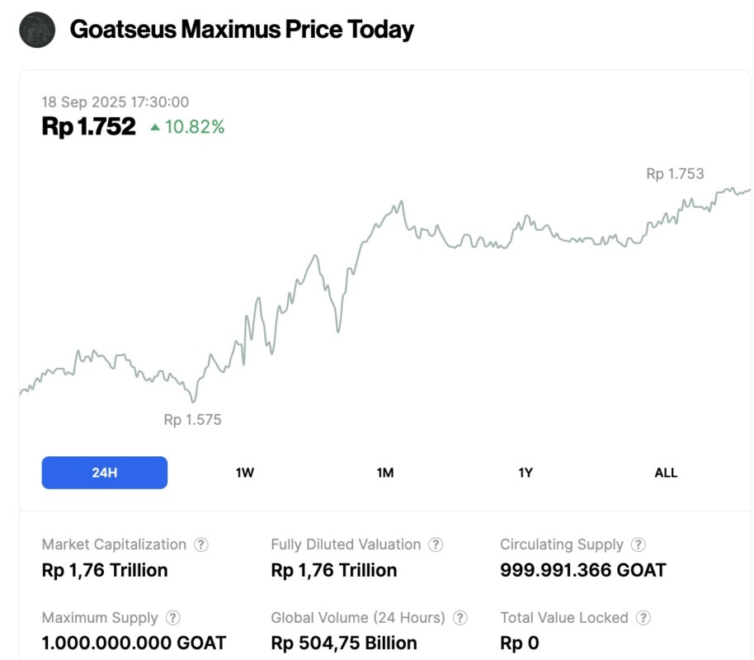Viewport: 754px width, 660px height.
Task: Click the Goatseus Maximus Price Today heading
Action: (242, 30)
